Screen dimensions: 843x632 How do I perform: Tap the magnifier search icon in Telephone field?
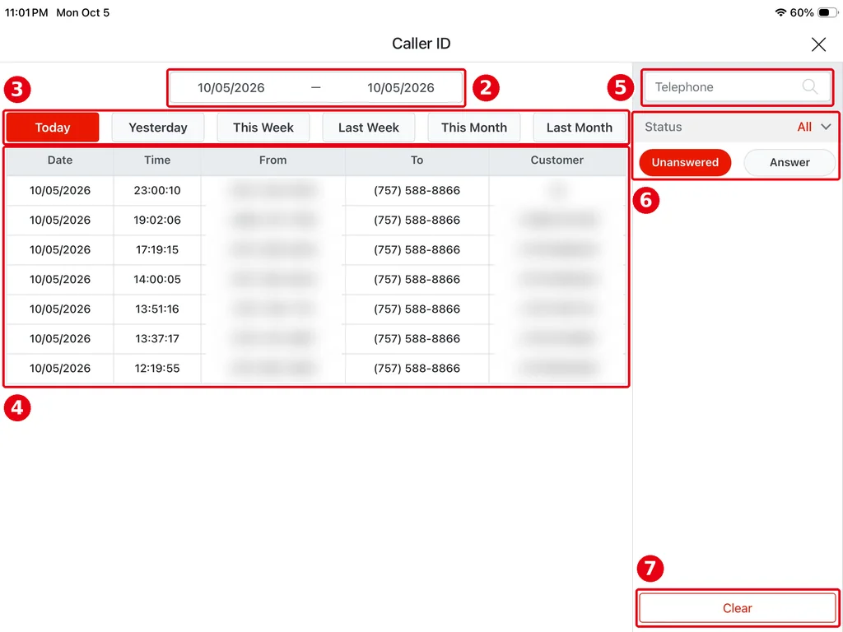[x=810, y=86]
